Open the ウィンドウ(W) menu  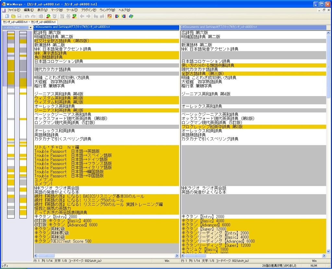[107, 10]
